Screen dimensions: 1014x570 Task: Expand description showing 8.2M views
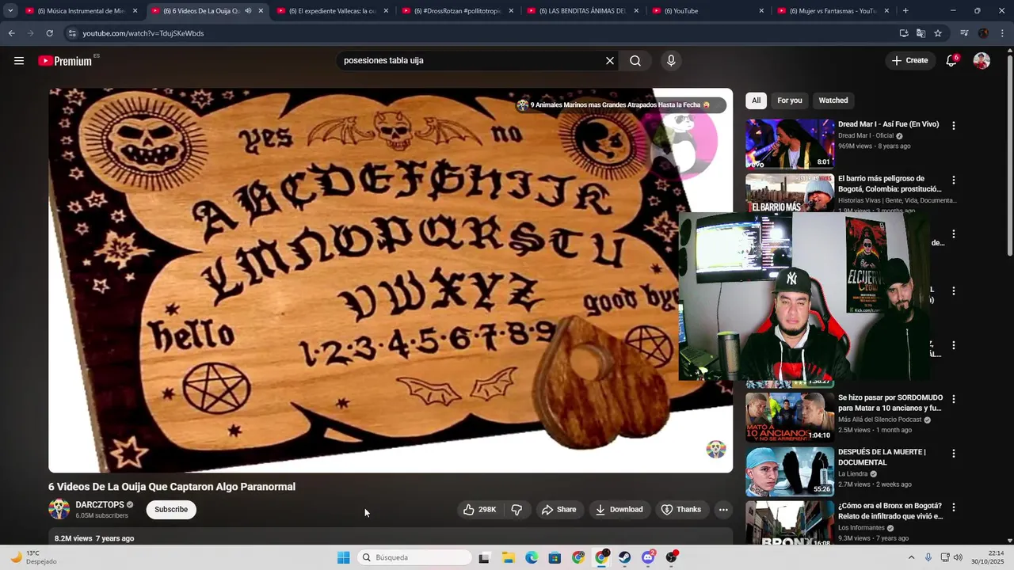[x=391, y=538]
